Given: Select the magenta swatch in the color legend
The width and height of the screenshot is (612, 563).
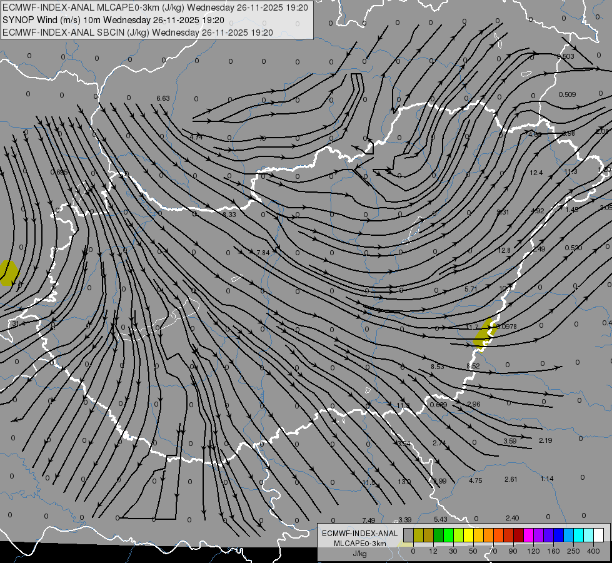Looking at the screenshot, I should (x=528, y=535).
